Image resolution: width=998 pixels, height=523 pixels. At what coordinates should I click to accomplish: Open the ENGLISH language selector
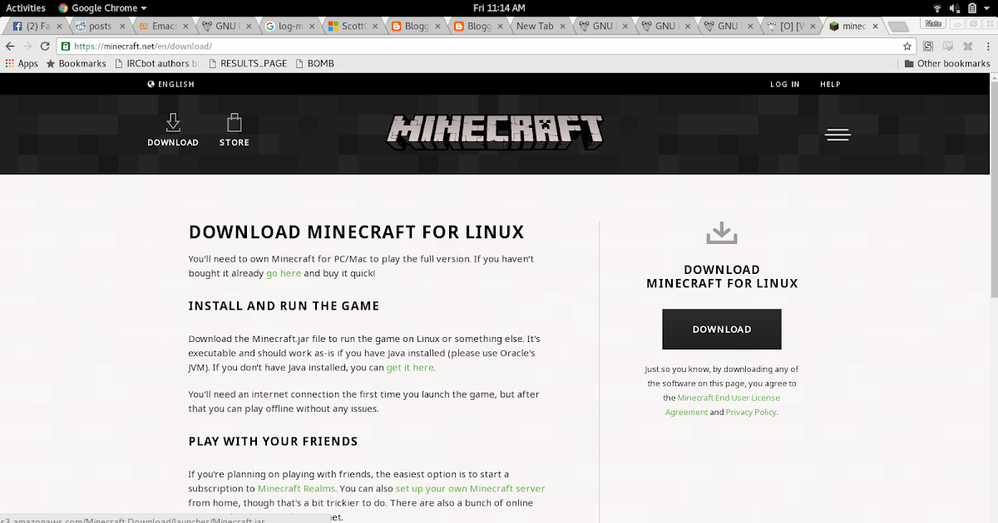pyautogui.click(x=170, y=84)
